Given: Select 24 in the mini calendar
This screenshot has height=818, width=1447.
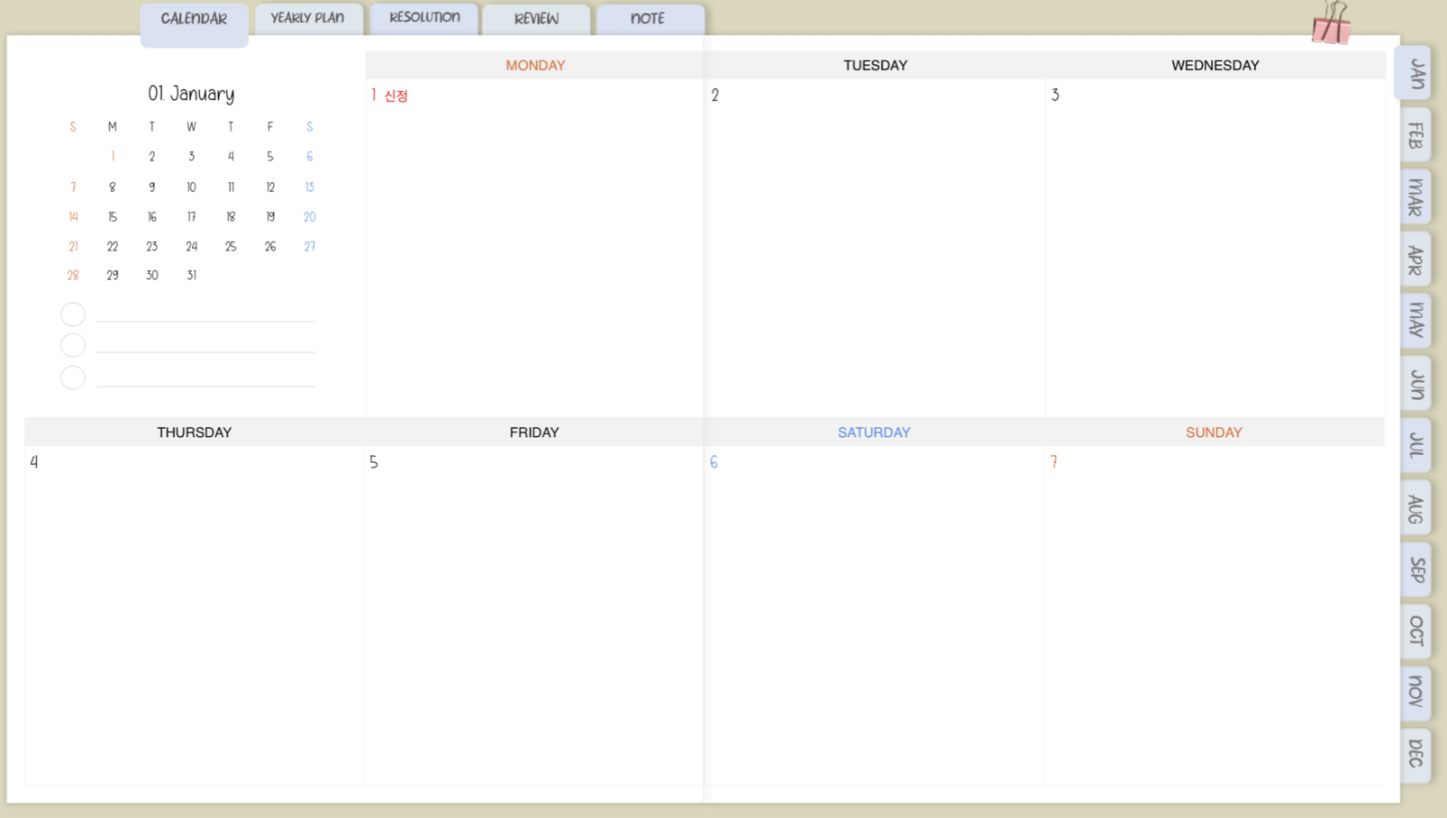Looking at the screenshot, I should (191, 247).
